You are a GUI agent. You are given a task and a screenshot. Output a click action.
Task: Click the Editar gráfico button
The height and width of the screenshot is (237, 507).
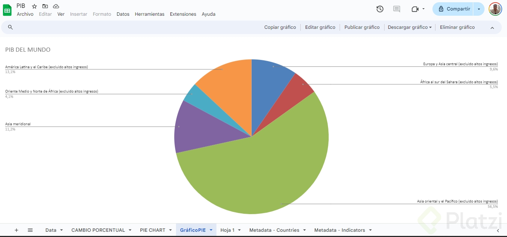click(x=320, y=27)
